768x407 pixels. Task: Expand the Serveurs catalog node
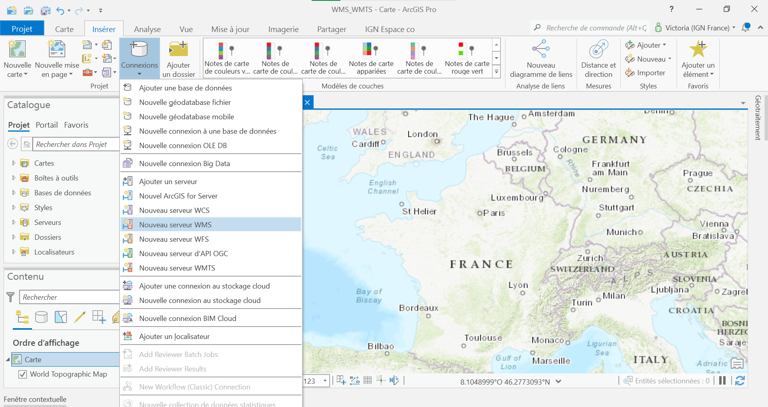14,223
